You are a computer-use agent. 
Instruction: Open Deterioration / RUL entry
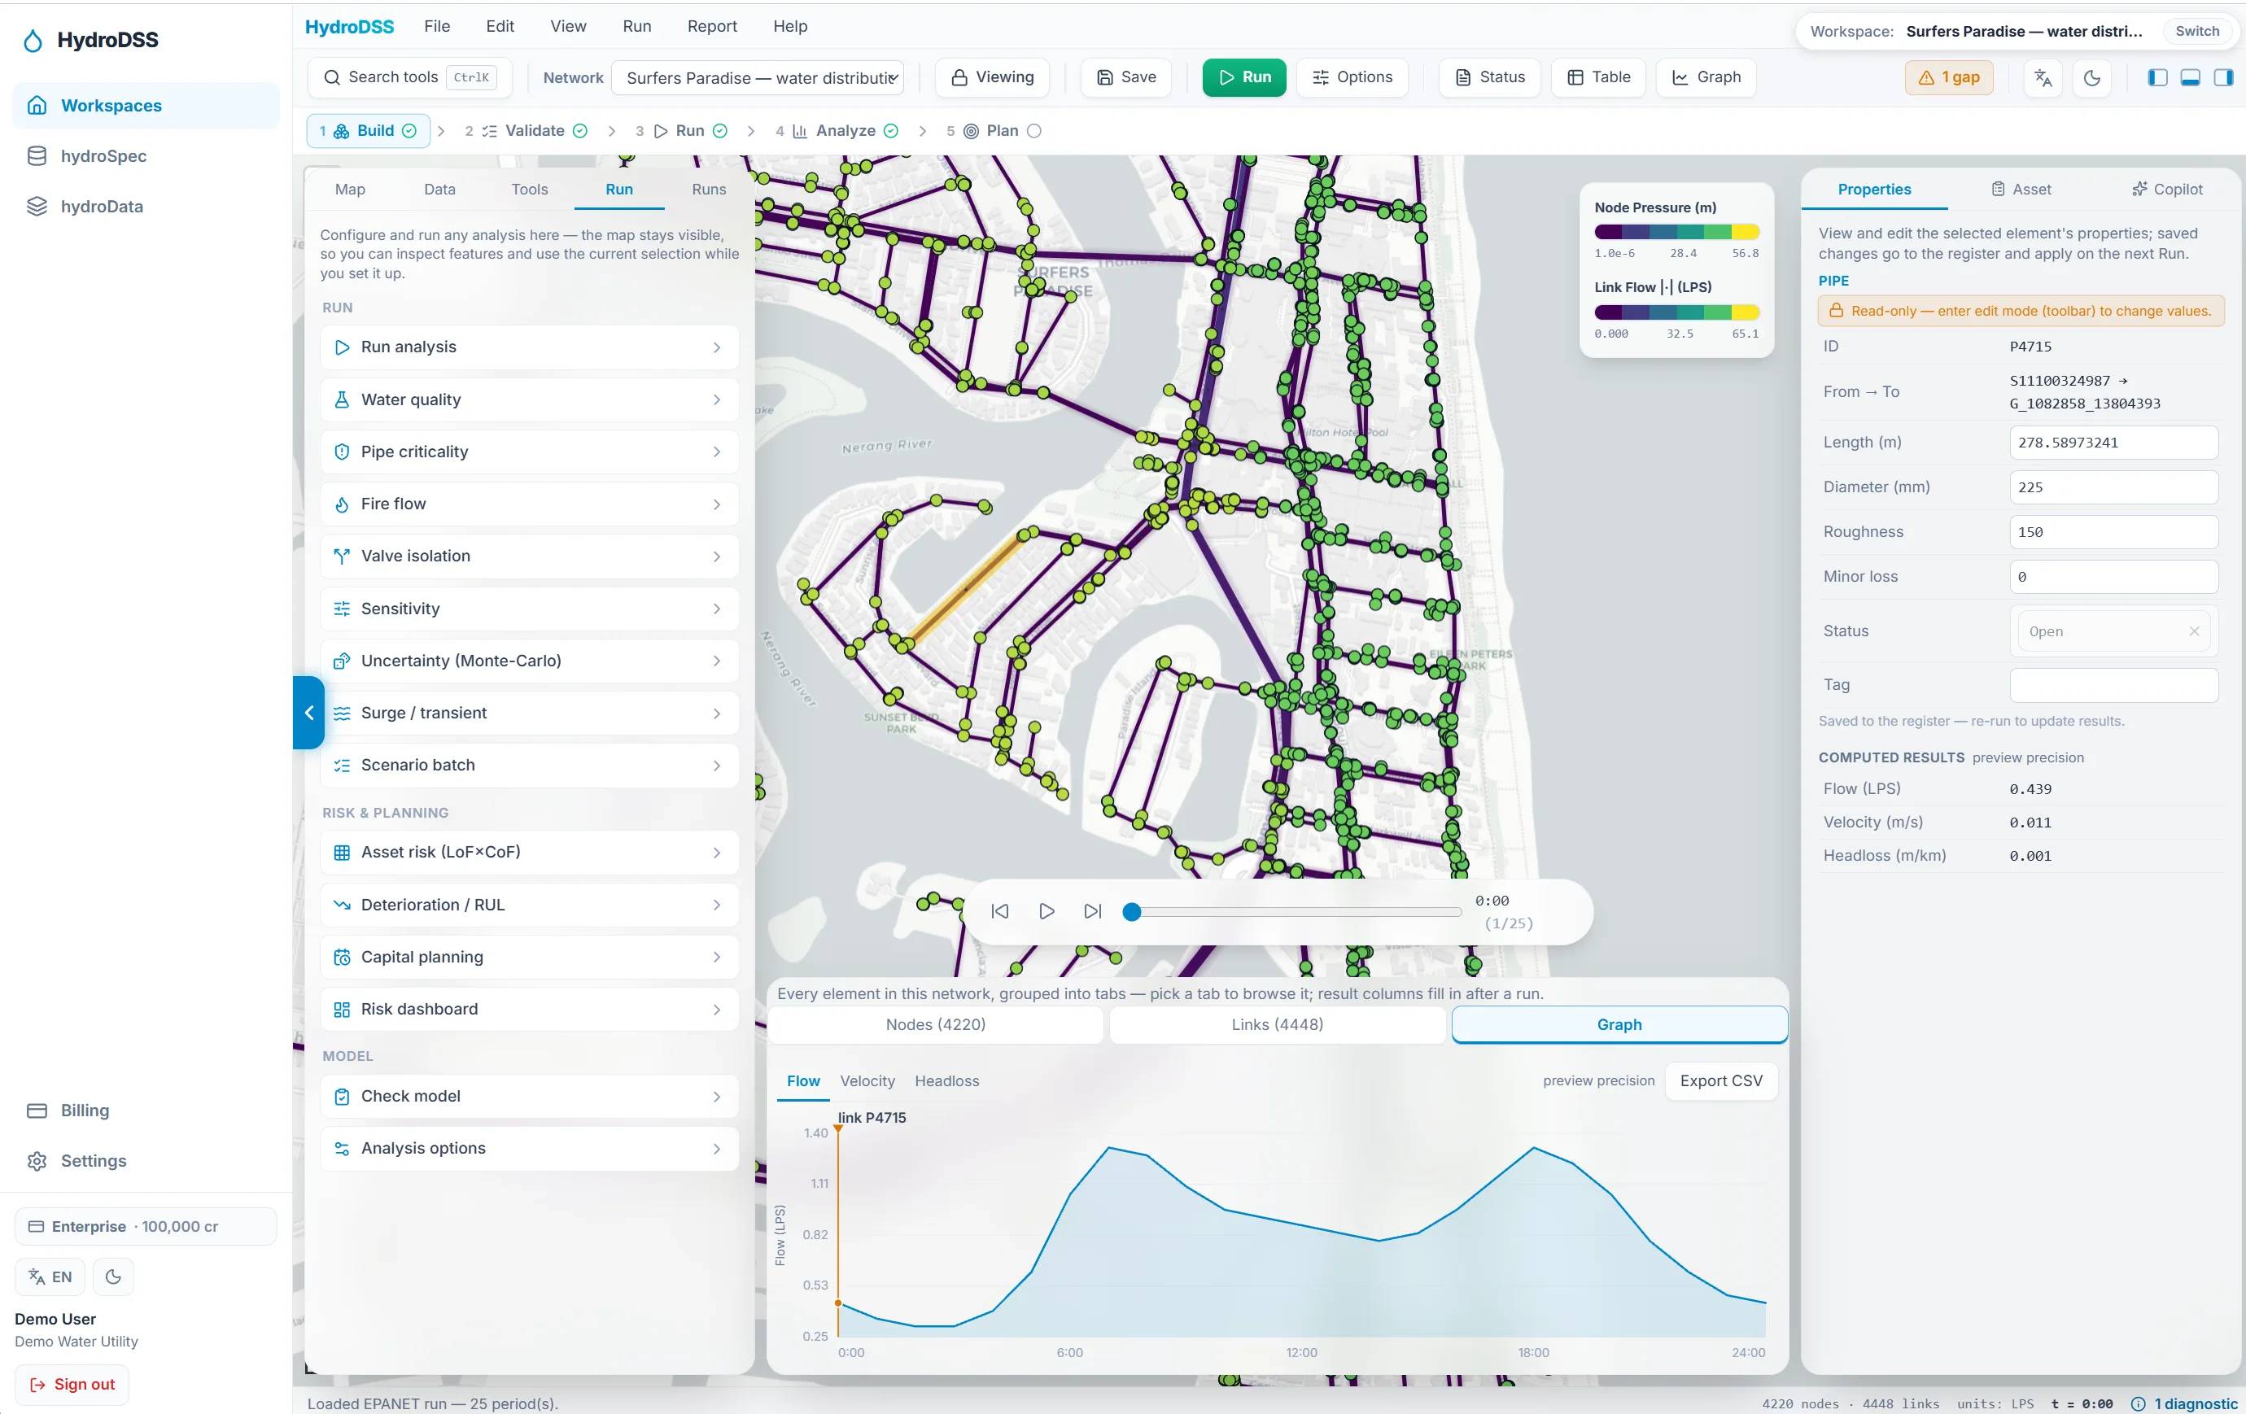(x=529, y=905)
